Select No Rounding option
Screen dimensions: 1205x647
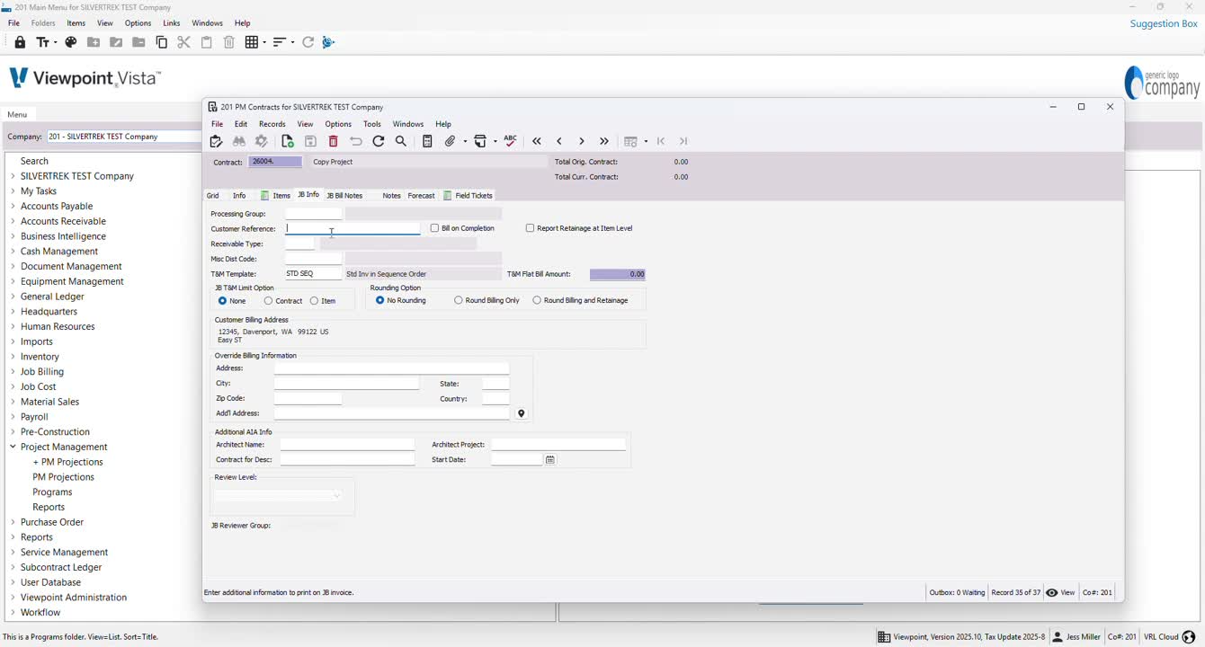point(380,300)
